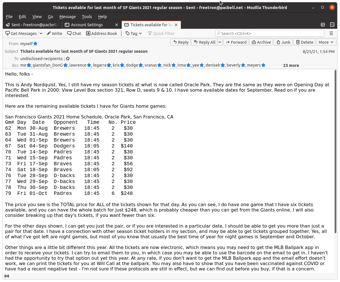
Task: Click the star next to beverly
Action: pyautogui.click(x=243, y=65)
